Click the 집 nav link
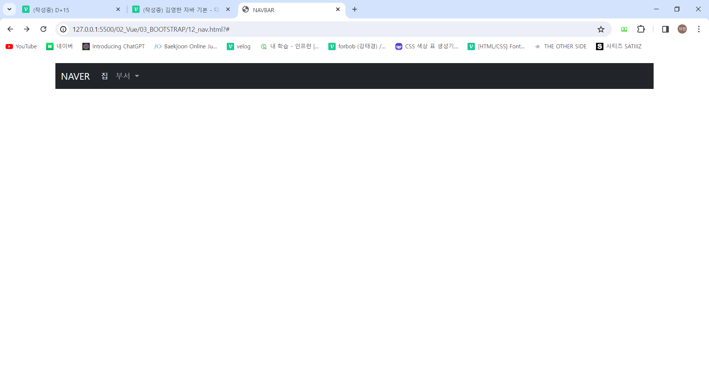Viewport: 709px width, 380px height. pos(105,76)
